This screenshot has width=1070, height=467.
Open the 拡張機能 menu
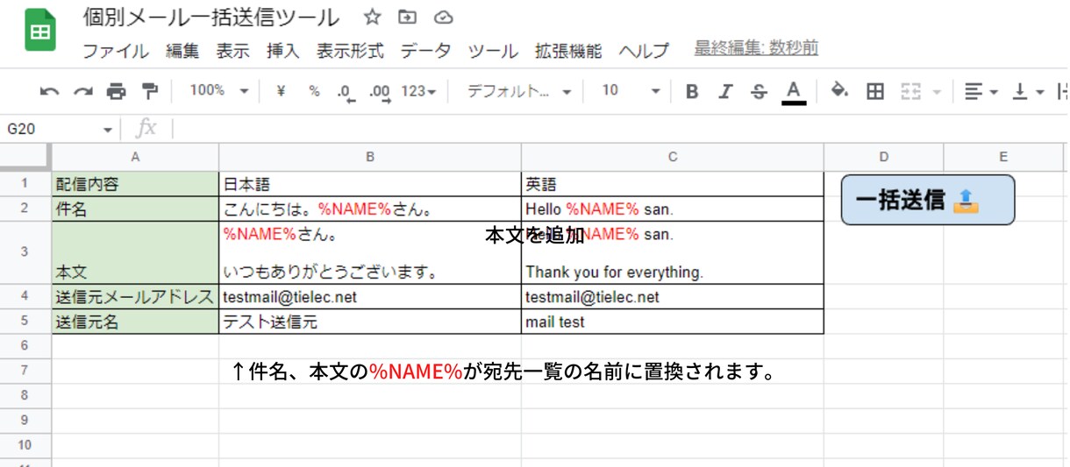(568, 51)
